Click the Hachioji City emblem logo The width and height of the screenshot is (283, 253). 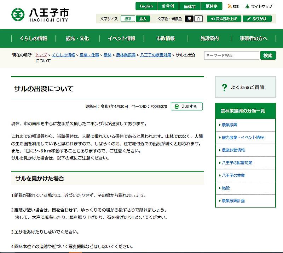click(18, 14)
